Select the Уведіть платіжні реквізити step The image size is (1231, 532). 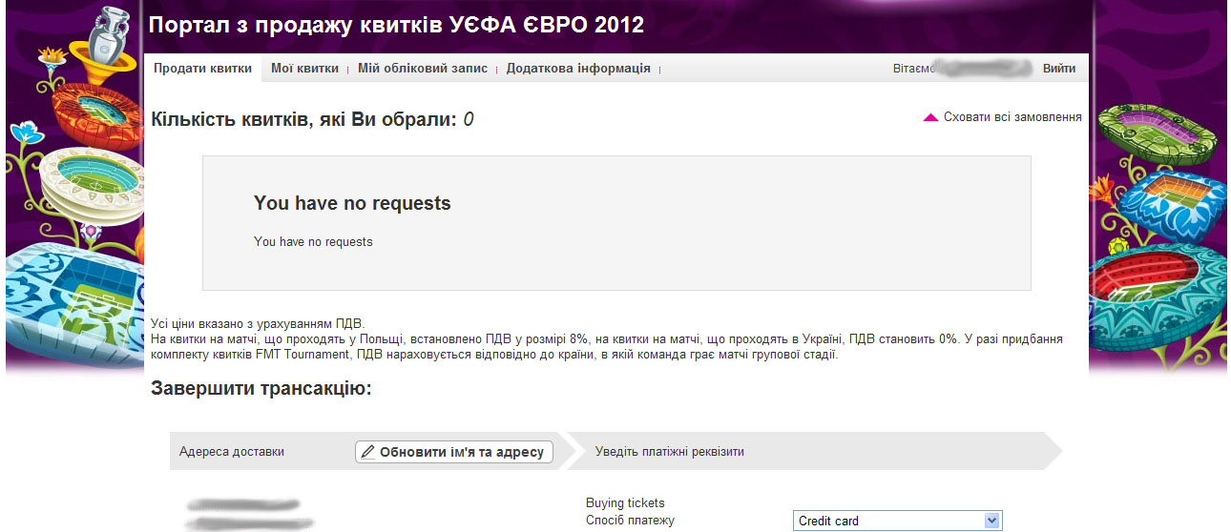point(669,452)
